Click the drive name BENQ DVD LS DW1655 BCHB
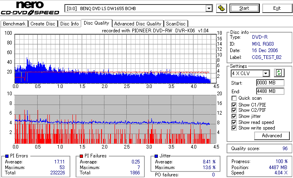Image resolution: width=293 pixels, height=178 pixels. pyautogui.click(x=108, y=8)
